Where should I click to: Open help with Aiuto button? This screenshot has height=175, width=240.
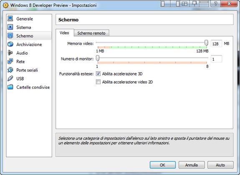click(220, 165)
